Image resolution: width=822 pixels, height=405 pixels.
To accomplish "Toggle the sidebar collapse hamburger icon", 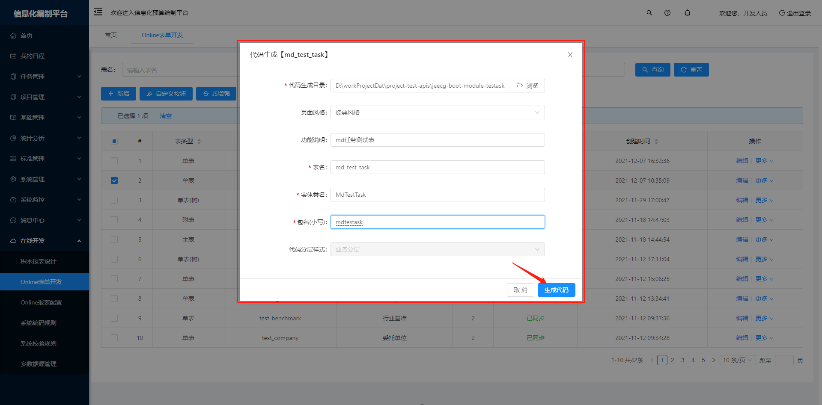I will [x=98, y=12].
